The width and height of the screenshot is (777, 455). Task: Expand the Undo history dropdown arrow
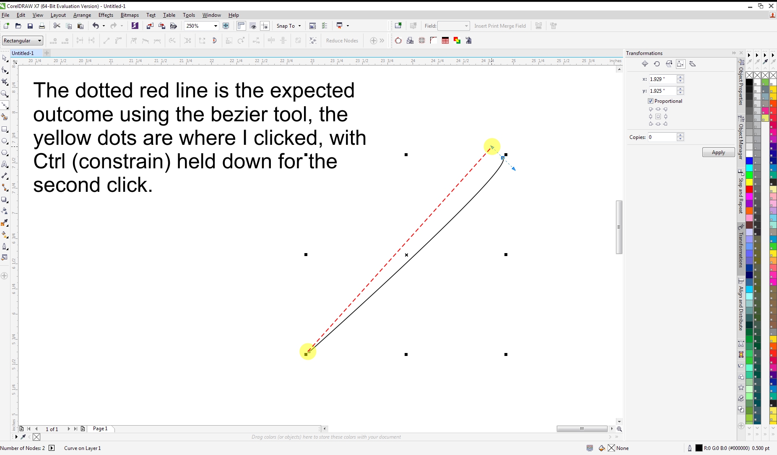tap(104, 26)
